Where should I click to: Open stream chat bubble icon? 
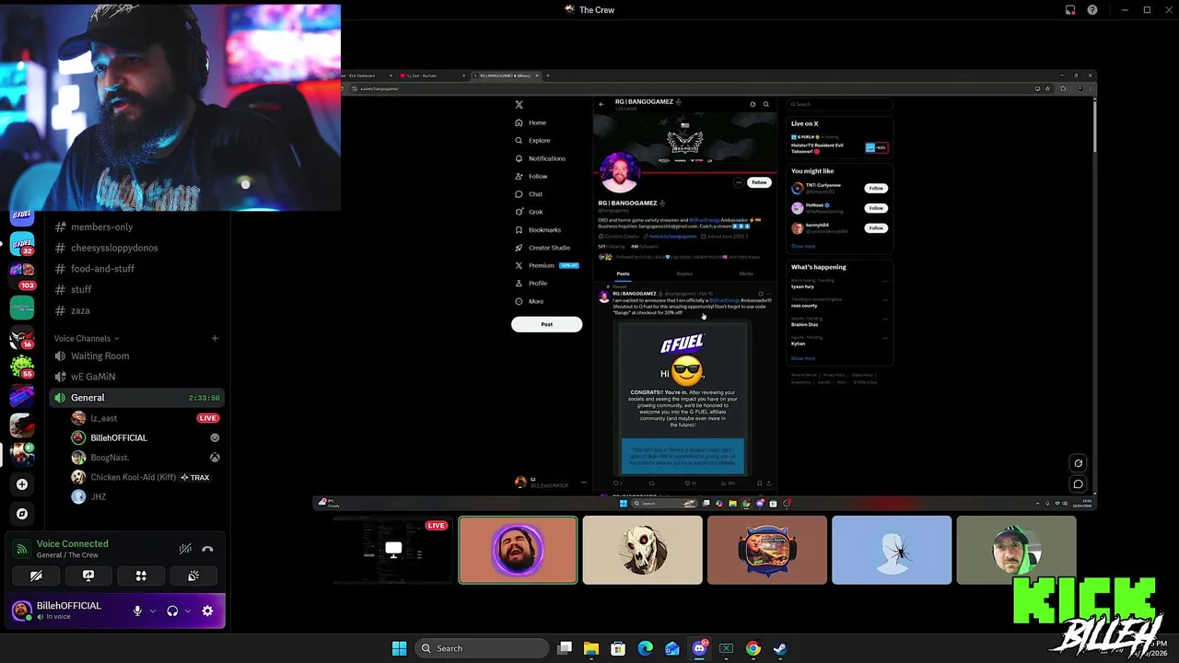pyautogui.click(x=1078, y=484)
